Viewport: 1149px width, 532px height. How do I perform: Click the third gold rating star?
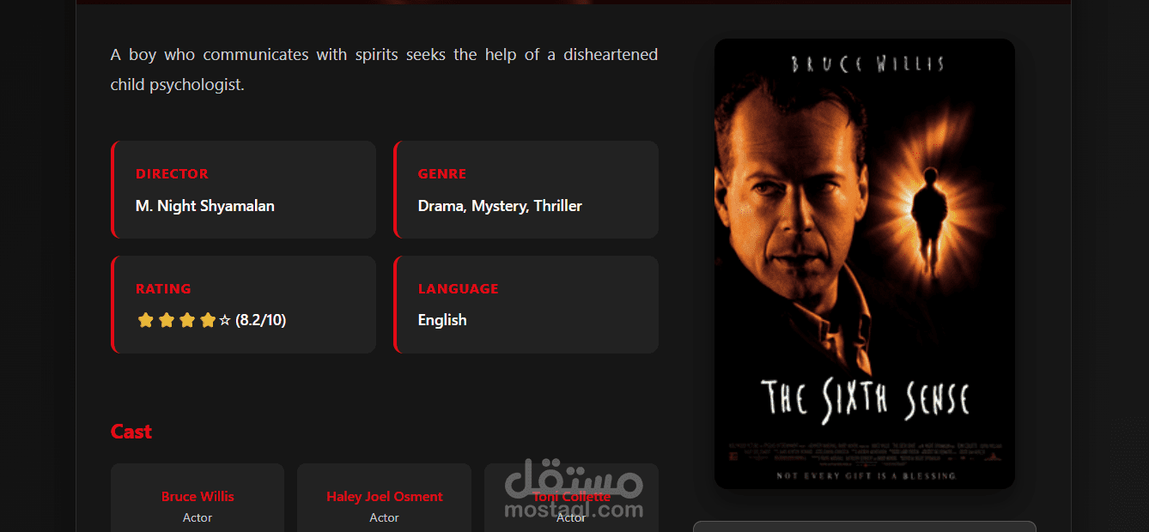point(186,320)
